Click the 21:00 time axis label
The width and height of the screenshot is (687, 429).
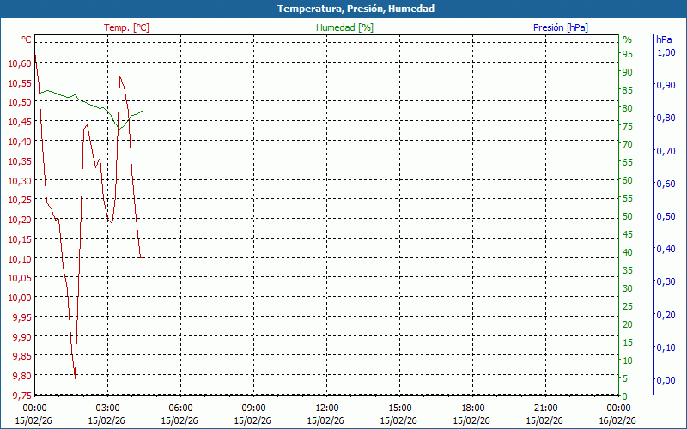coord(545,408)
